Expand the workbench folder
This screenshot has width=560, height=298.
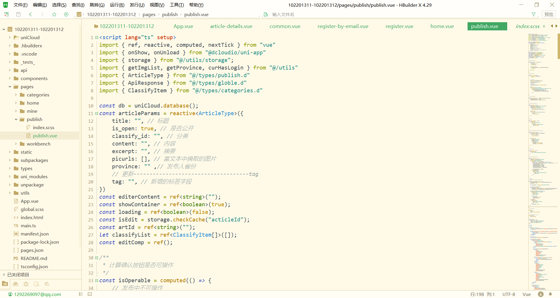point(16,144)
